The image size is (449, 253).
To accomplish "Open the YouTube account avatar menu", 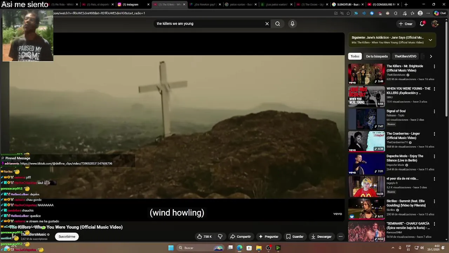I will click(x=435, y=24).
